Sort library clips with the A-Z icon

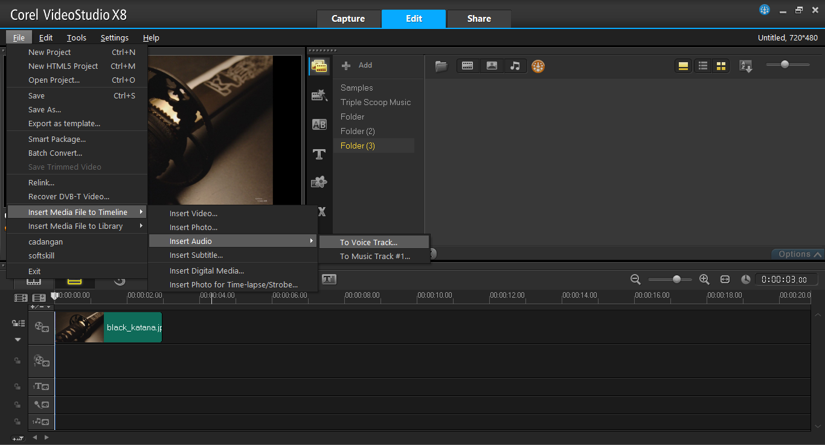746,66
